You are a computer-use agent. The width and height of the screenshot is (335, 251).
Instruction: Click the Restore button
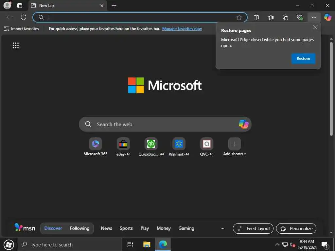pyautogui.click(x=303, y=59)
